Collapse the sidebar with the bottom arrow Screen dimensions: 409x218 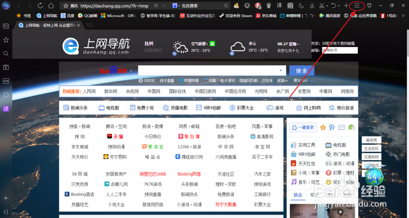[x=6, y=212]
